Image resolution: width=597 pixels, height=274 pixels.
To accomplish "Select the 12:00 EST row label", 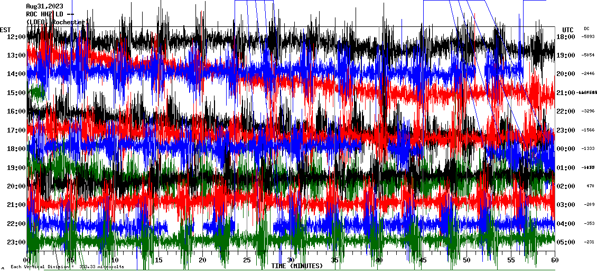I will coord(16,36).
